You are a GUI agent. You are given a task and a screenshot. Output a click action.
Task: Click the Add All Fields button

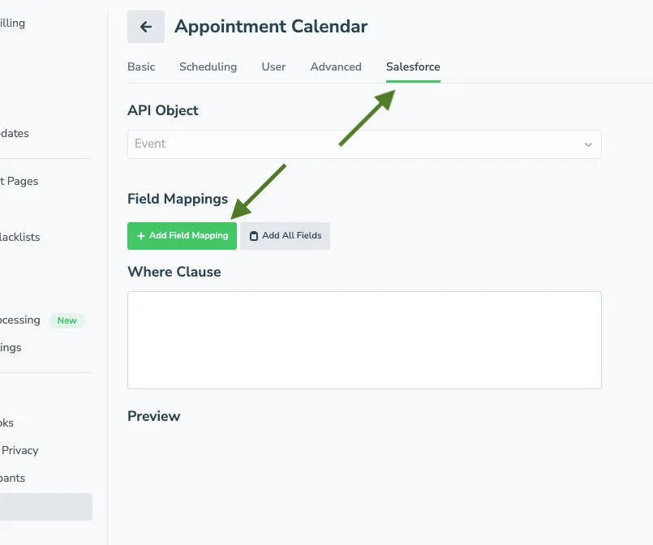(x=285, y=235)
